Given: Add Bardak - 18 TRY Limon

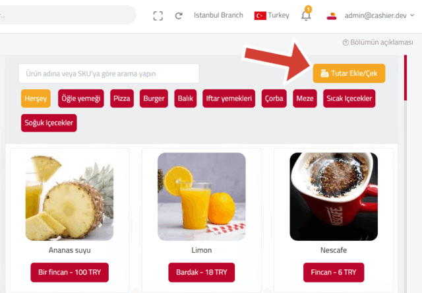Looking at the screenshot, I should (201, 273).
